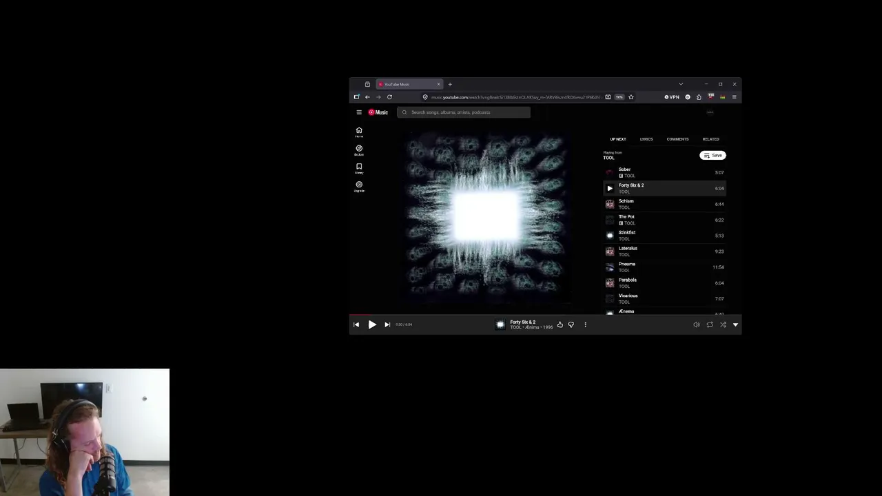Collapse the player page with the down arrow
The height and width of the screenshot is (496, 882).
(x=735, y=324)
